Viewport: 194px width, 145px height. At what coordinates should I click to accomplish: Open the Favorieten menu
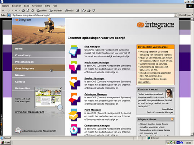37,6
